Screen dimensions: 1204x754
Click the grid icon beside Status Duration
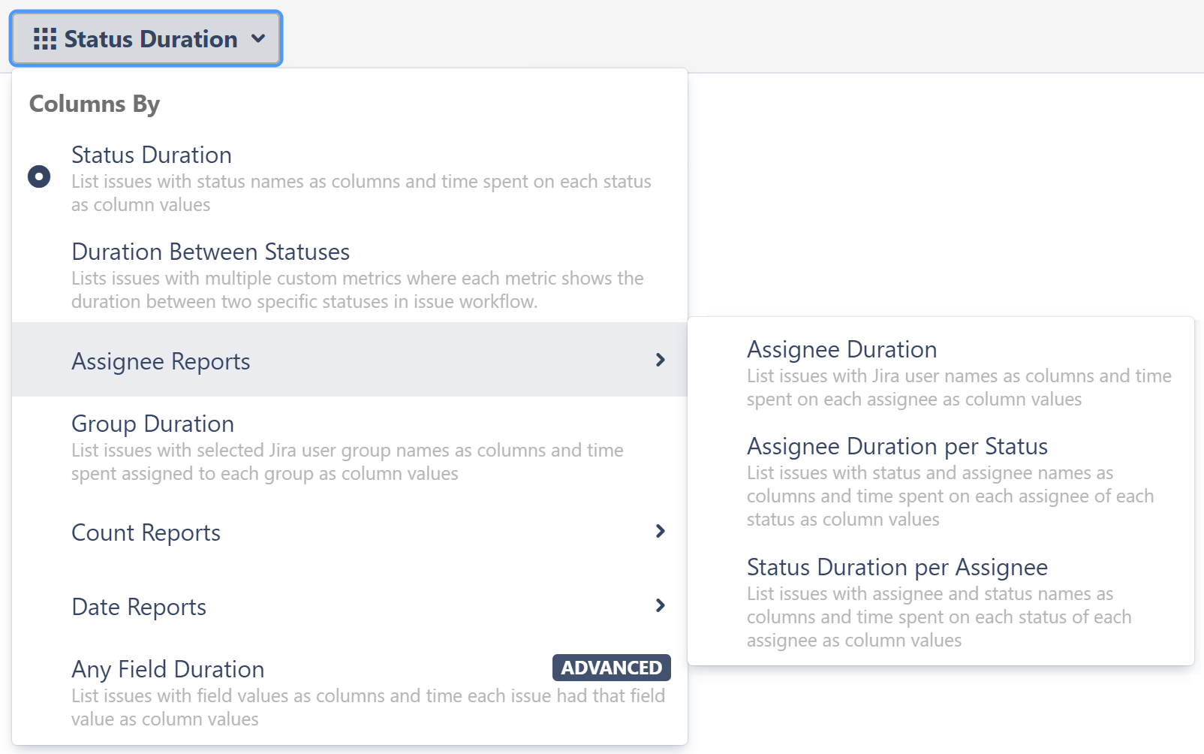[x=44, y=39]
